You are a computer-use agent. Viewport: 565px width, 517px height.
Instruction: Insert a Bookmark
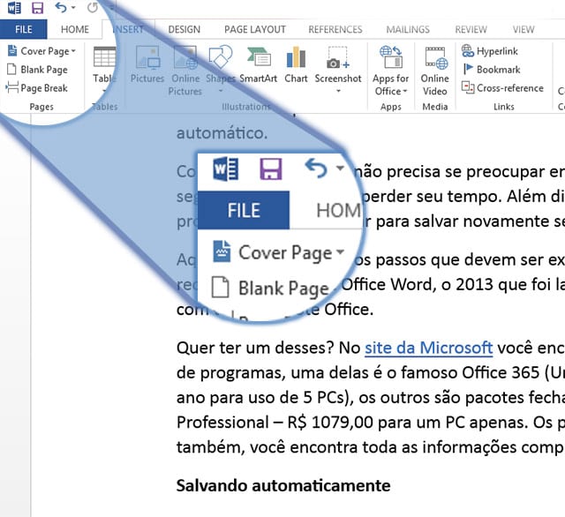(491, 70)
